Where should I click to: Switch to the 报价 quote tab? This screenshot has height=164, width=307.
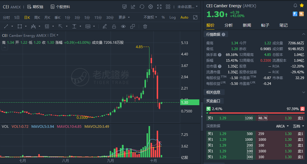pyautogui.click(x=210, y=25)
